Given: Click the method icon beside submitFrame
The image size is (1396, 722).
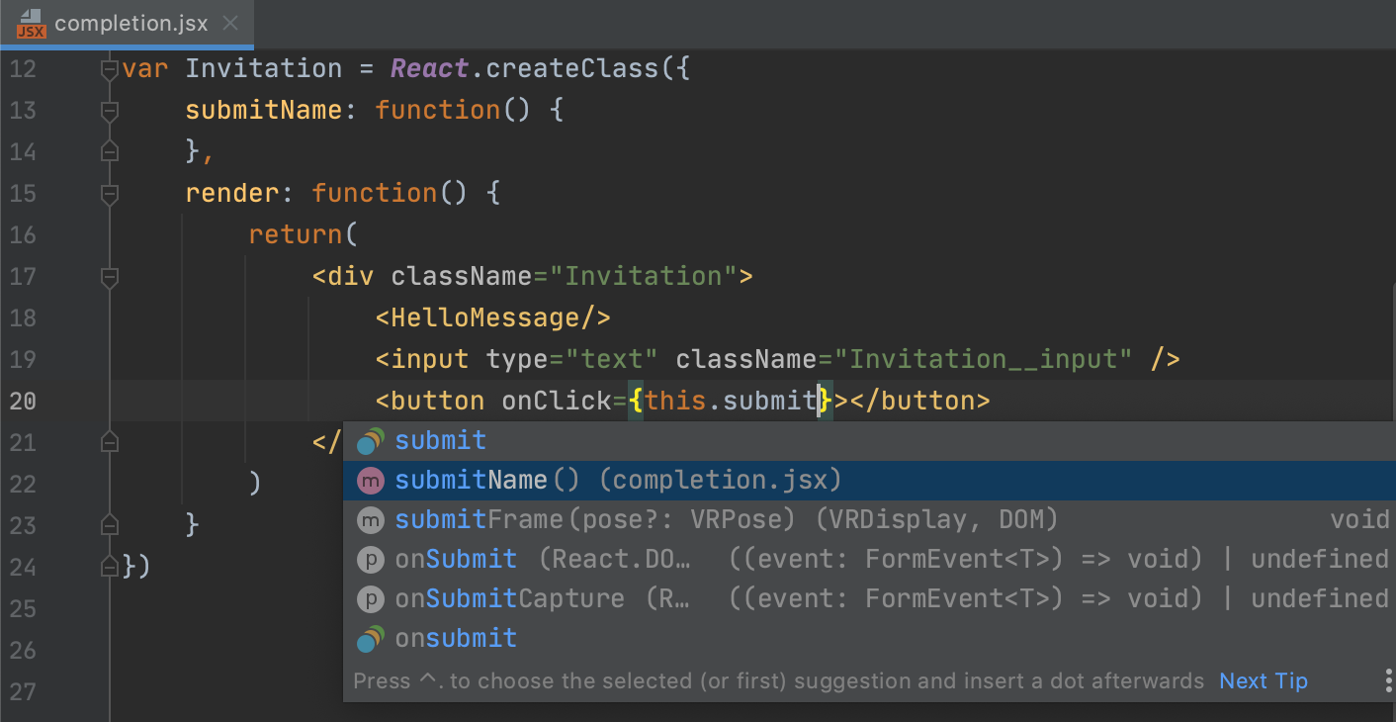Looking at the screenshot, I should (370, 518).
